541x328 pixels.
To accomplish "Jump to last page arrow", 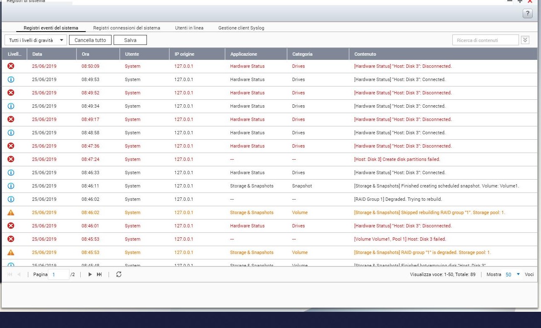I will [99, 274].
